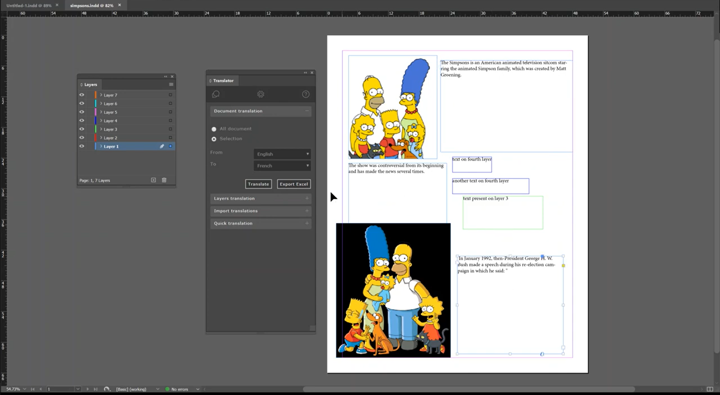Open the zoom level dropdown at 54.73%
Image resolution: width=720 pixels, height=395 pixels.
[x=24, y=389]
